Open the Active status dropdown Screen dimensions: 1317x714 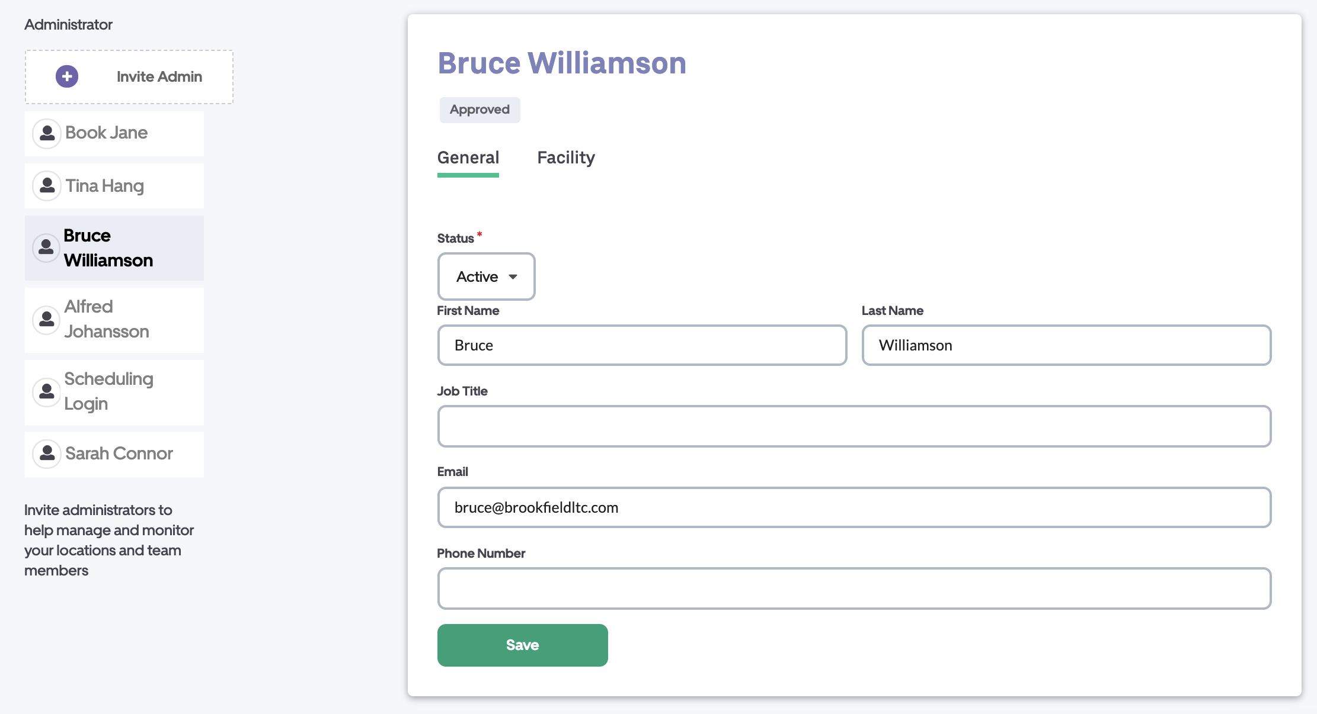(x=486, y=276)
